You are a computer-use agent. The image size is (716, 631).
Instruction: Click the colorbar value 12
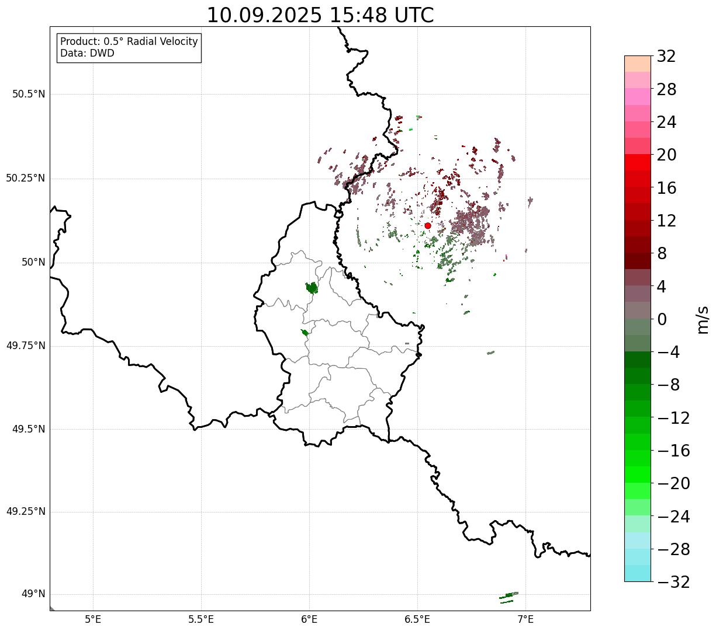[666, 221]
